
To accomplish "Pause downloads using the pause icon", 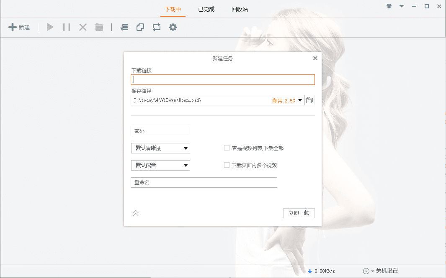I will pyautogui.click(x=66, y=27).
